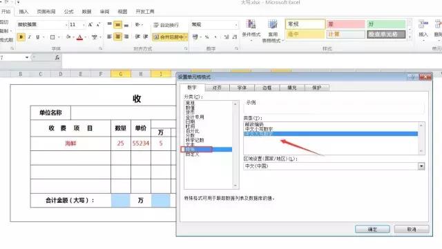Shrink font size with the smaller A icon

coord(98,25)
